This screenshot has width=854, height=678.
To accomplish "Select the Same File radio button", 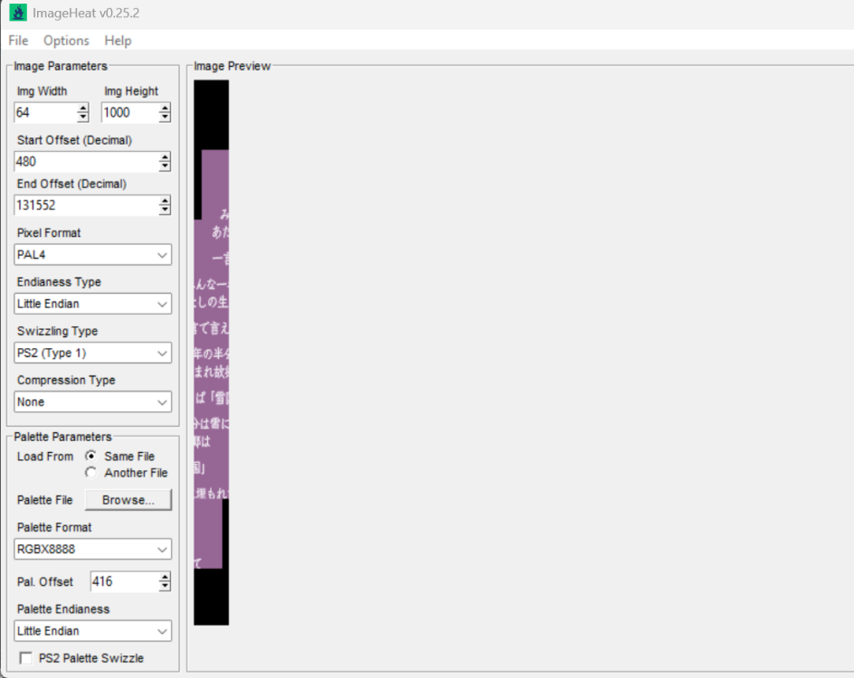I will point(90,457).
